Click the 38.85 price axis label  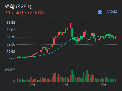pyautogui.click(x=11, y=22)
